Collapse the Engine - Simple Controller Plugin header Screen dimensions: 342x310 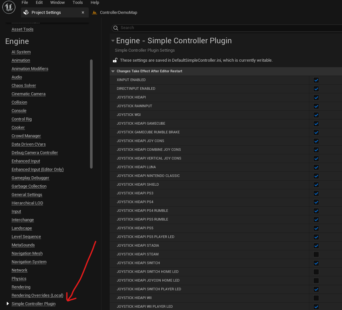[x=113, y=41]
